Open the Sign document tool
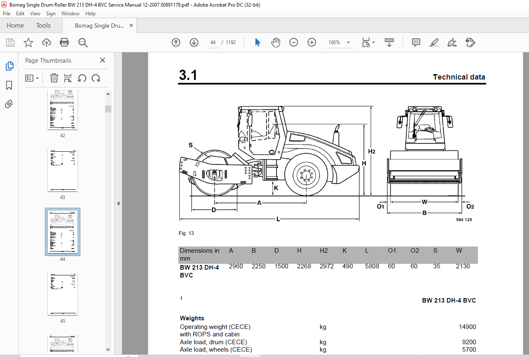This screenshot has height=357, width=529. coord(452,42)
